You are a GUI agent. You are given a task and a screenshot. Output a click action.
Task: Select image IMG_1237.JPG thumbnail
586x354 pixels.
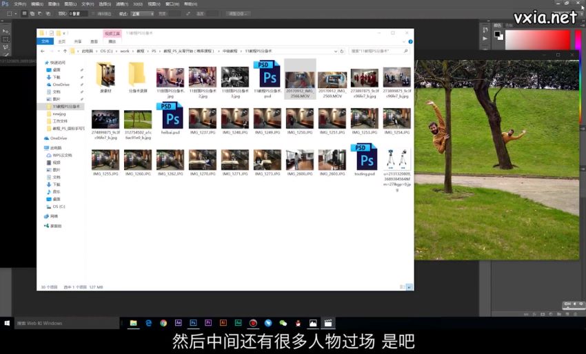pos(203,121)
